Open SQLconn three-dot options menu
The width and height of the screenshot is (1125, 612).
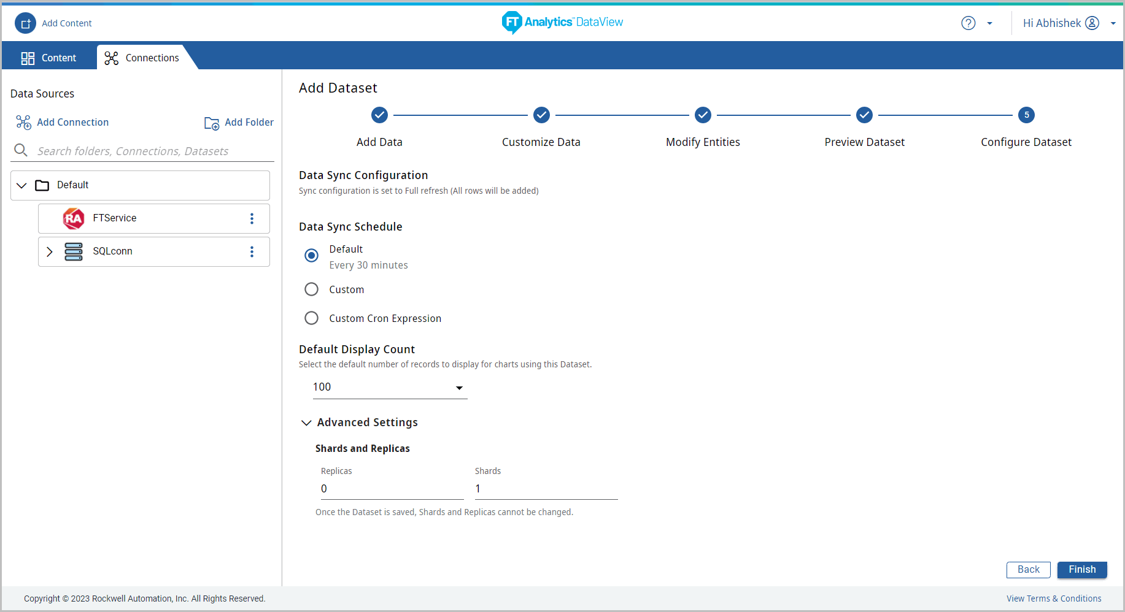click(252, 252)
